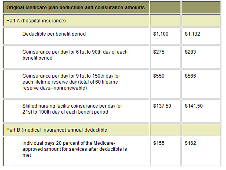Select the $141.50 skilled nursing amount
The height and width of the screenshot is (170, 226).
pyautogui.click(x=194, y=106)
